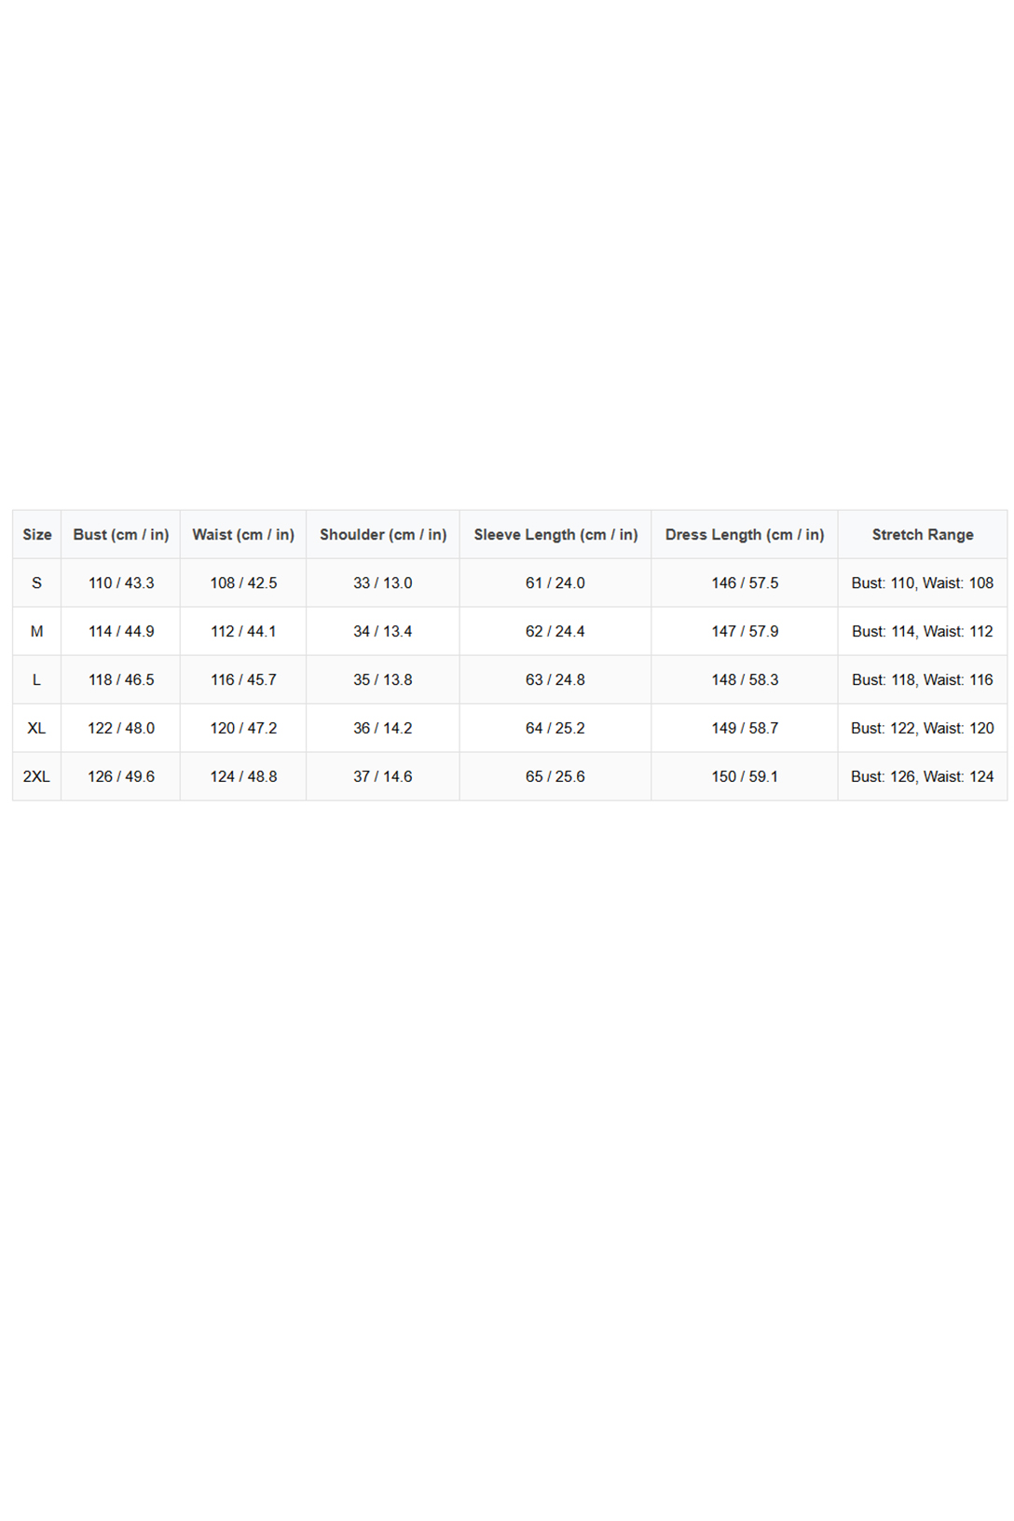Click the Bust (cm / in) header
The height and width of the screenshot is (1521, 1014).
point(121,535)
